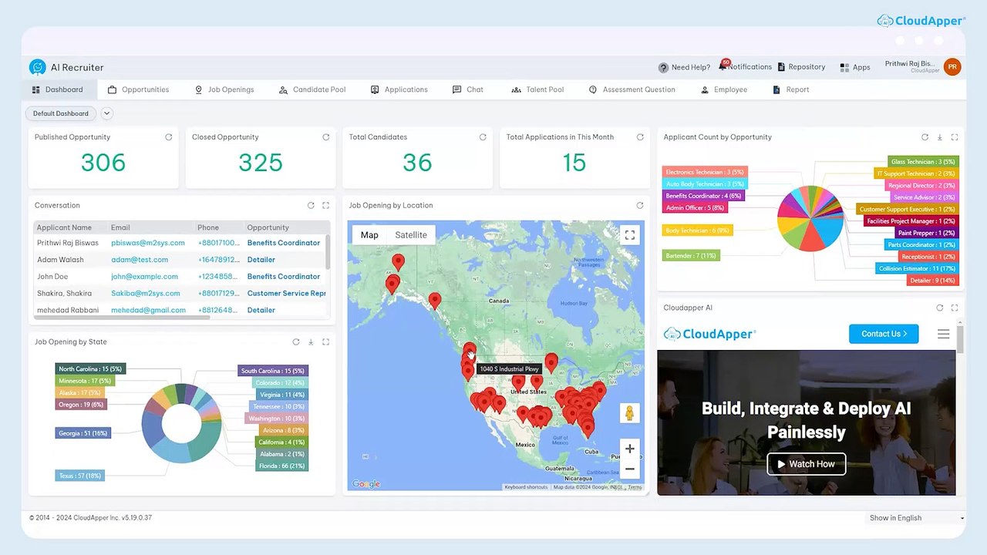This screenshot has width=987, height=555.
Task: Open the Default Dashboard dropdown
Action: pyautogui.click(x=61, y=113)
